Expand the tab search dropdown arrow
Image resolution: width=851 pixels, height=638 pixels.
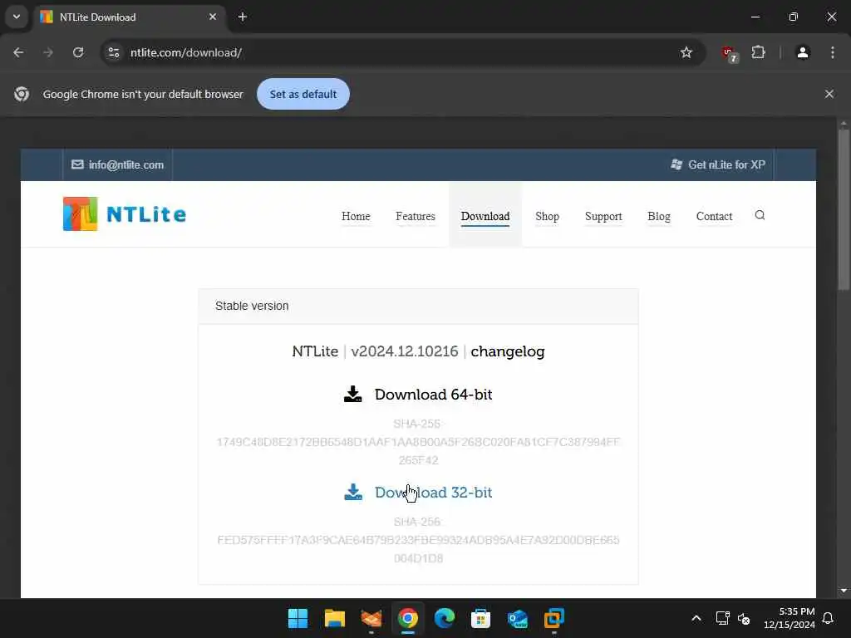tap(17, 17)
